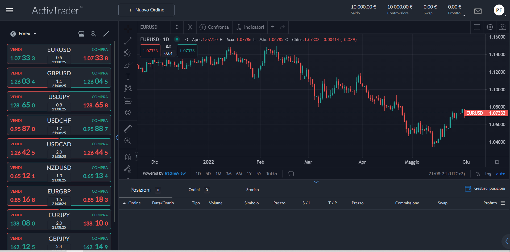Screen dimensions: 510x252
Task: Toggle fullscreen chart mode
Action: (x=477, y=27)
